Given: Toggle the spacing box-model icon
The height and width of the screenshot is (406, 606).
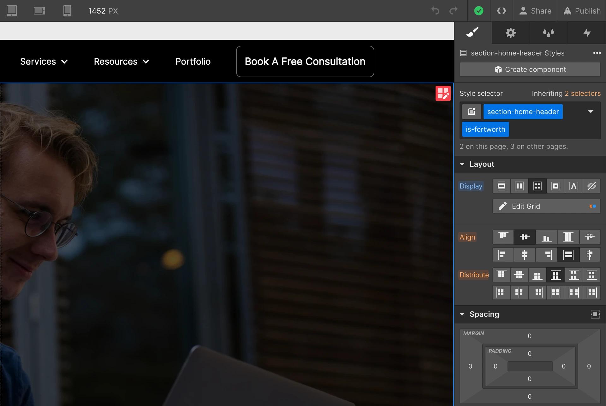Looking at the screenshot, I should click(x=595, y=314).
